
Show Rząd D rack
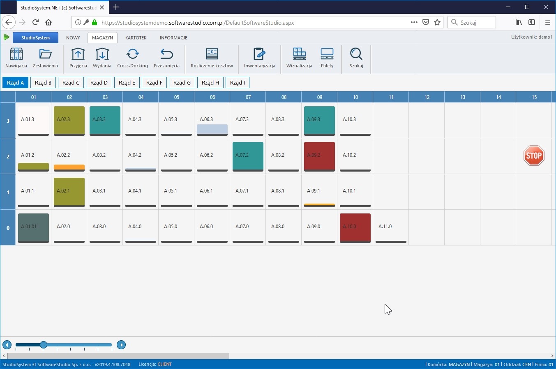99,83
